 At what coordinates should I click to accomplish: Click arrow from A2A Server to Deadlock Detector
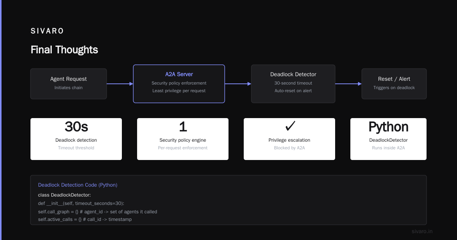point(238,84)
